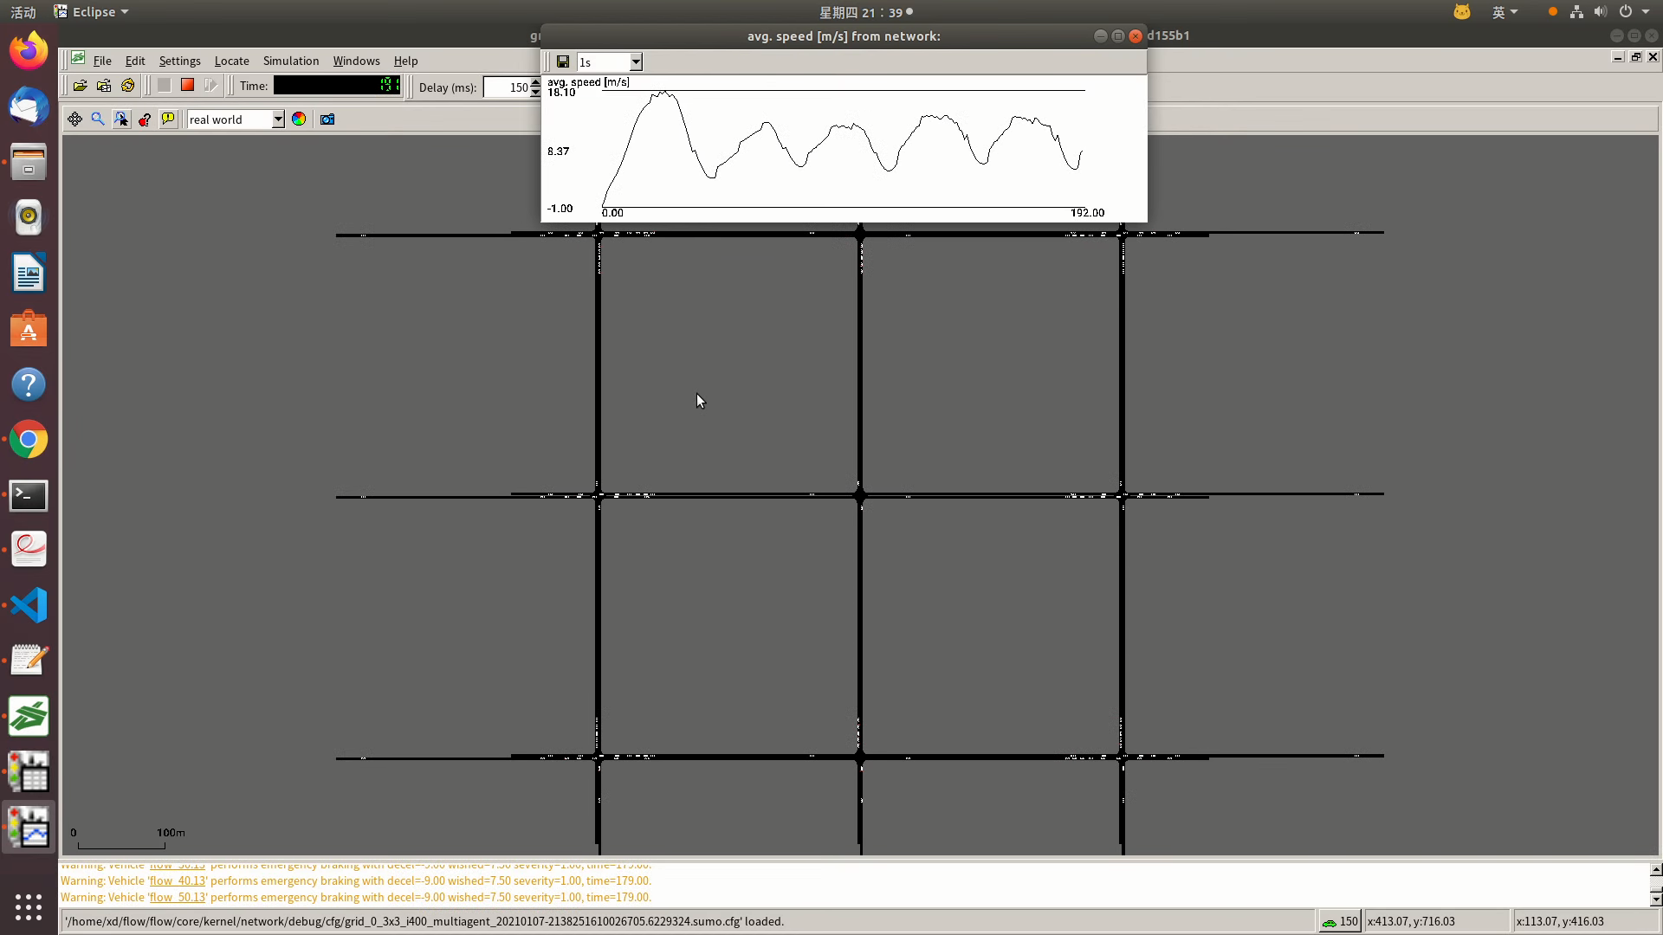Click the 'flow_40.13' vehicle link
1663x935 pixels.
(x=178, y=880)
